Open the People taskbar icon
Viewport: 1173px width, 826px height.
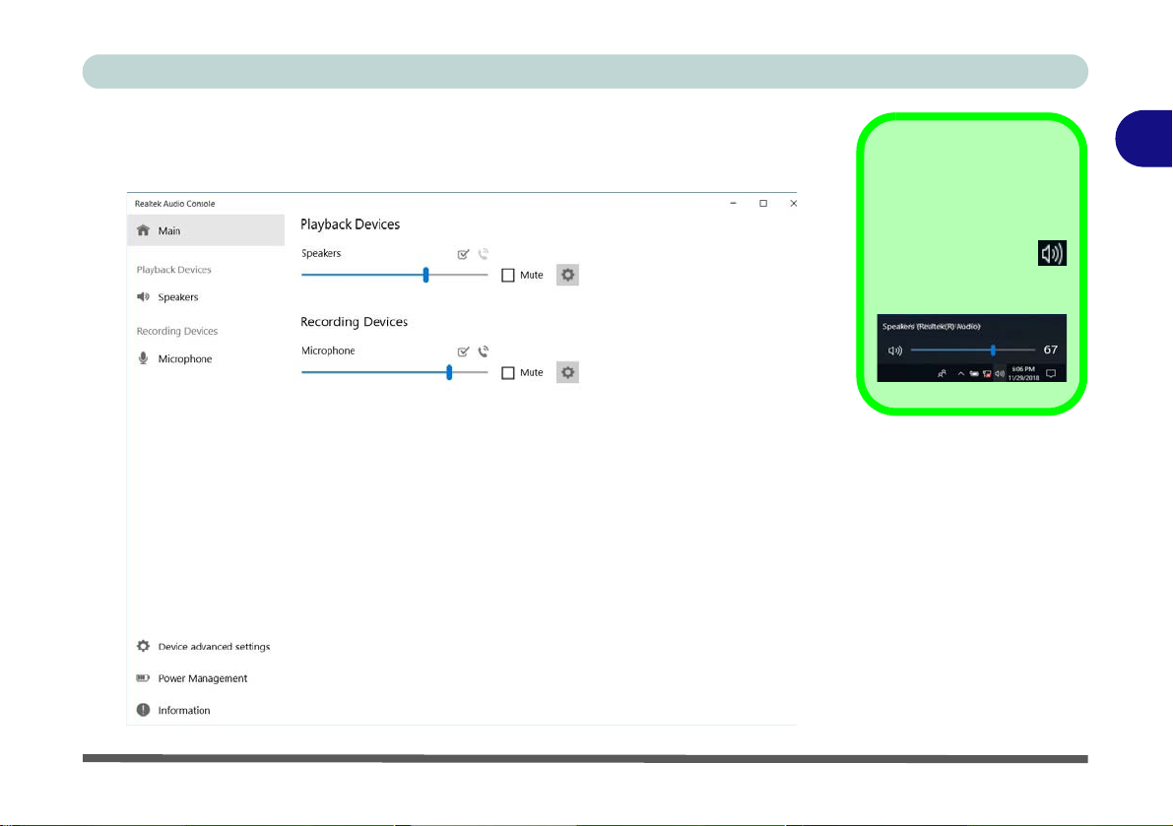pyautogui.click(x=942, y=373)
